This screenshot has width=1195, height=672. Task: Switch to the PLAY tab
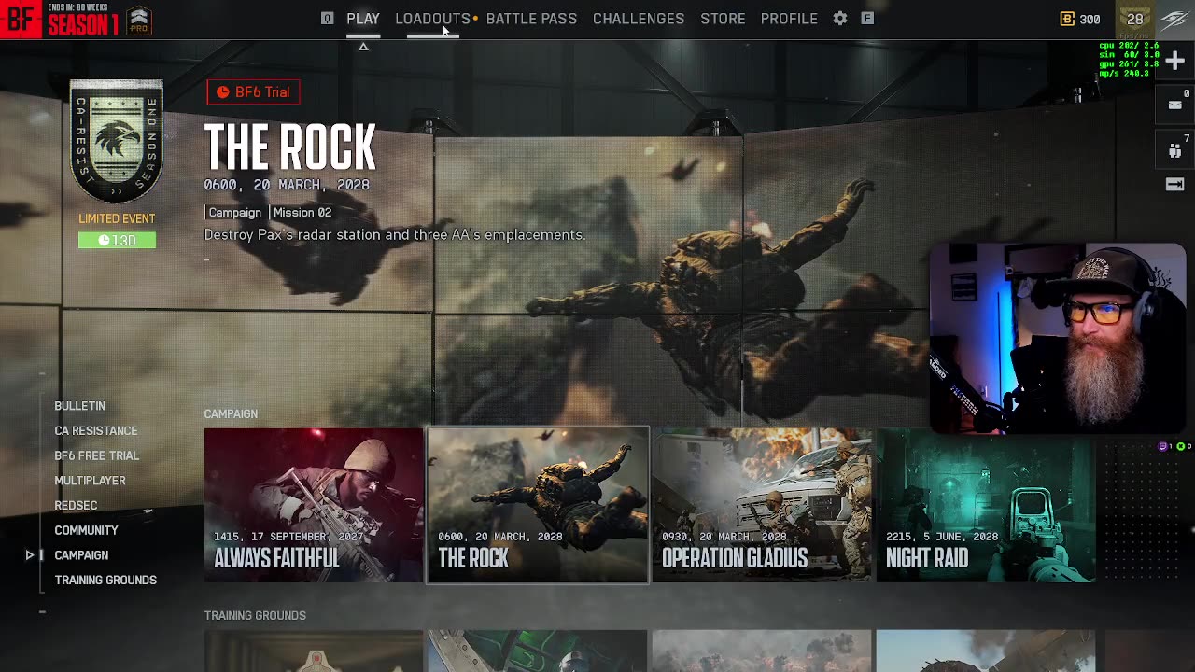point(363,19)
